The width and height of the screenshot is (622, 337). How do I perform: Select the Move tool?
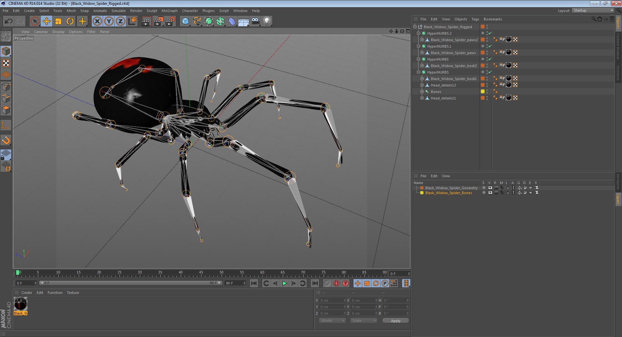[47, 21]
